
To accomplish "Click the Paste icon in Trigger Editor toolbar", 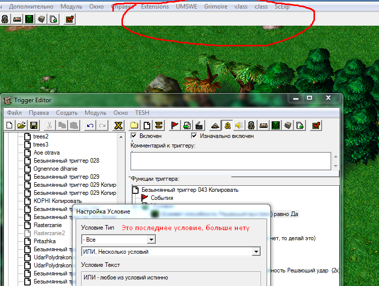I will point(74,125).
